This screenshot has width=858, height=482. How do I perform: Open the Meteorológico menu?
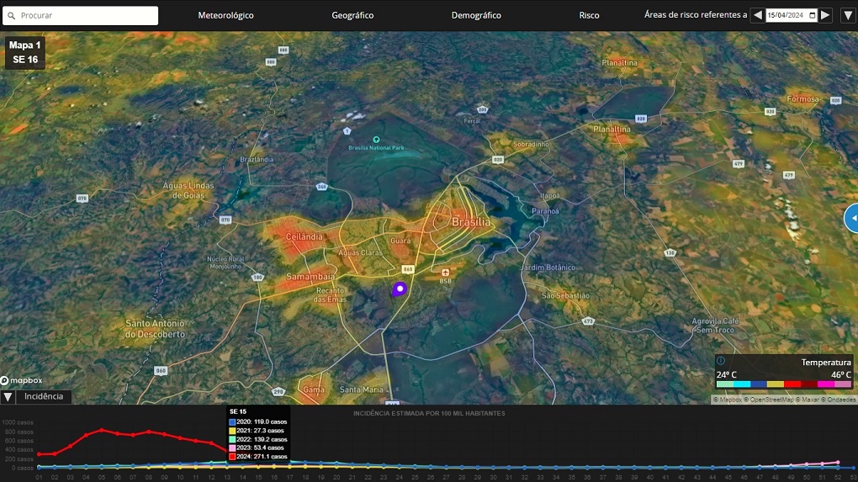click(225, 15)
